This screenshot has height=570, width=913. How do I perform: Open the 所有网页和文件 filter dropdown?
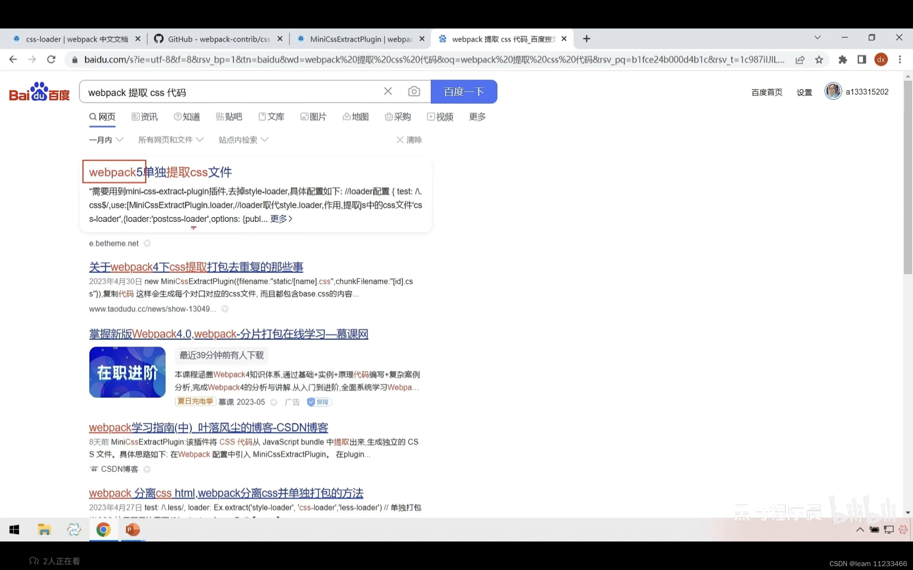(x=170, y=140)
